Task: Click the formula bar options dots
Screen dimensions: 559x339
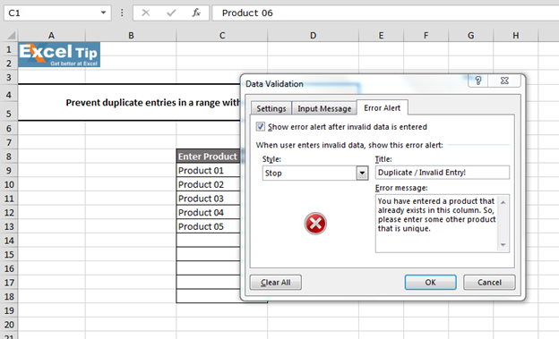Action: 122,13
